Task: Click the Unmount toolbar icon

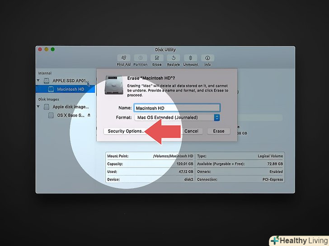Action: pyautogui.click(x=191, y=58)
